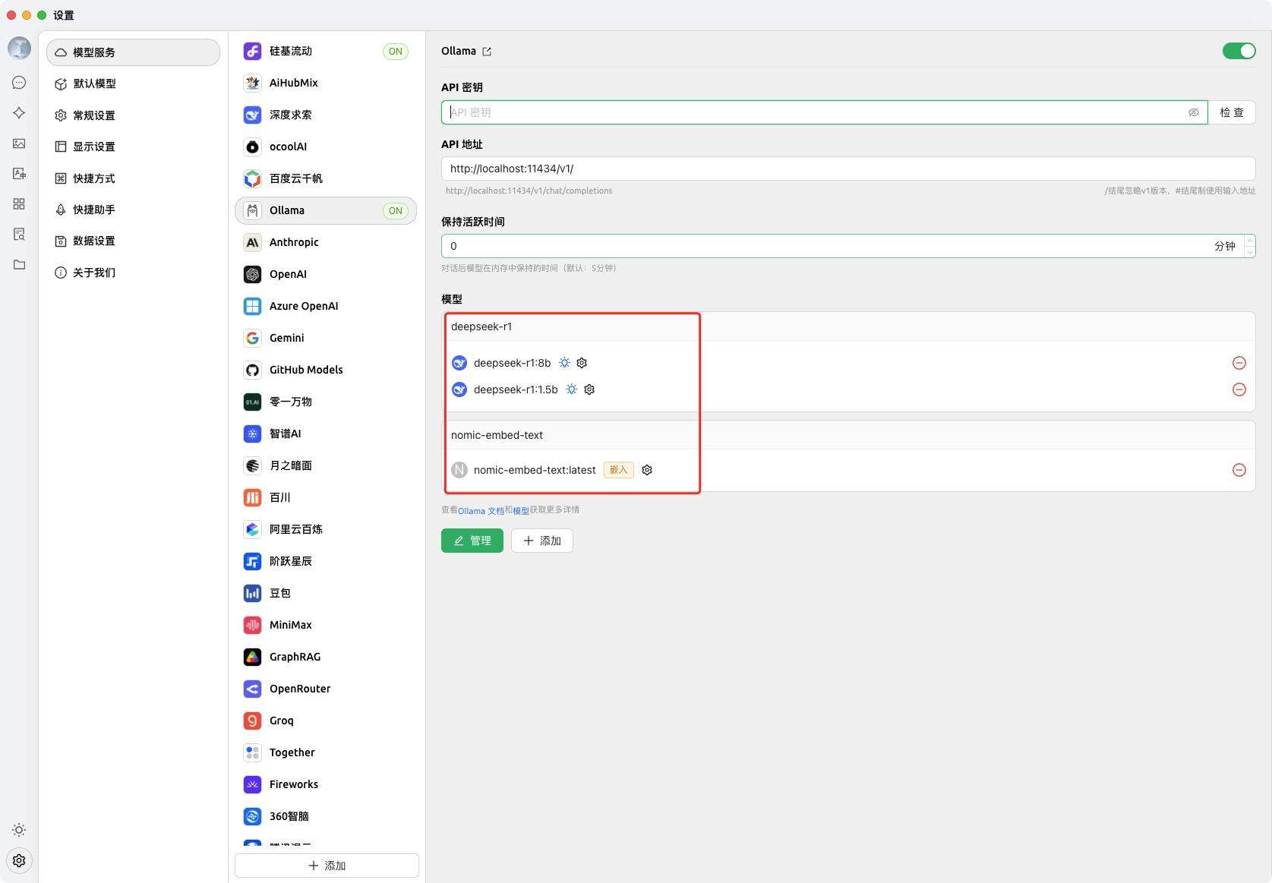
Task: Click the 嵌入 tag on nomic-embed-text:latest
Action: point(619,470)
